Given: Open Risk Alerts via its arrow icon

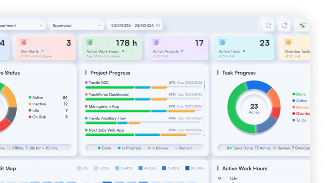Looking at the screenshot, I should pos(42,51).
